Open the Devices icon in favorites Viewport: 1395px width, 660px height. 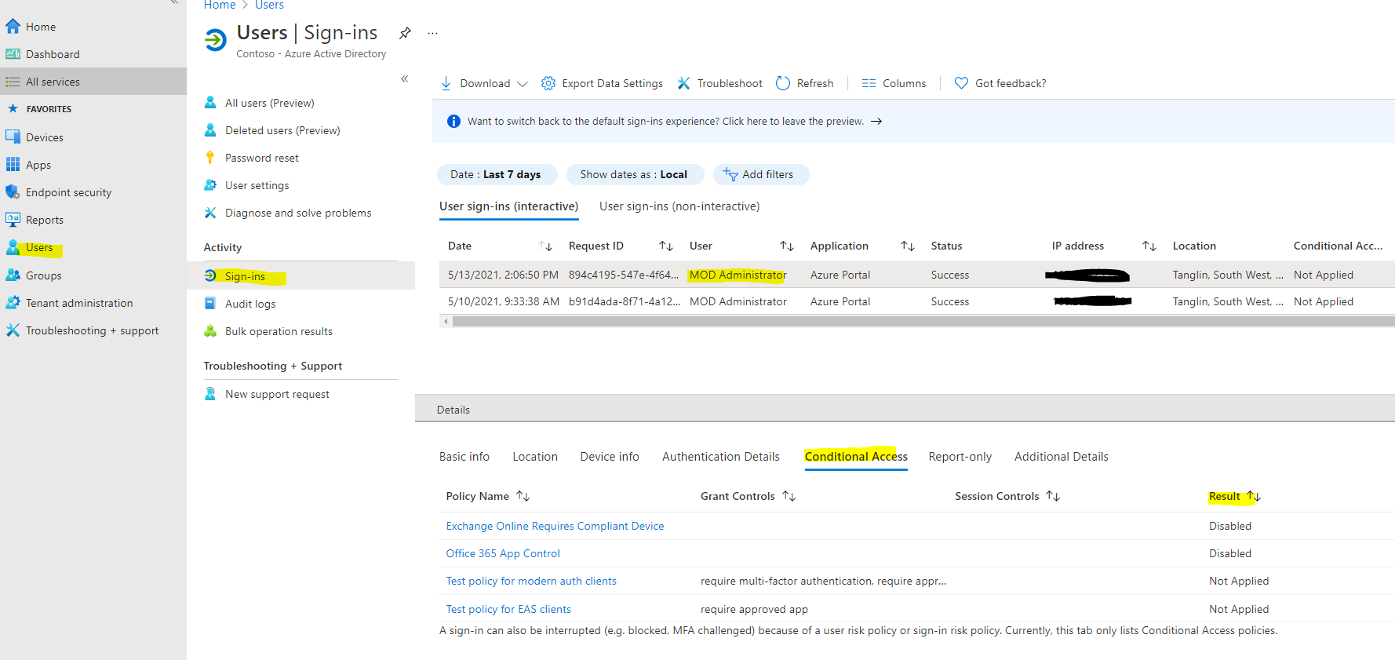(13, 137)
